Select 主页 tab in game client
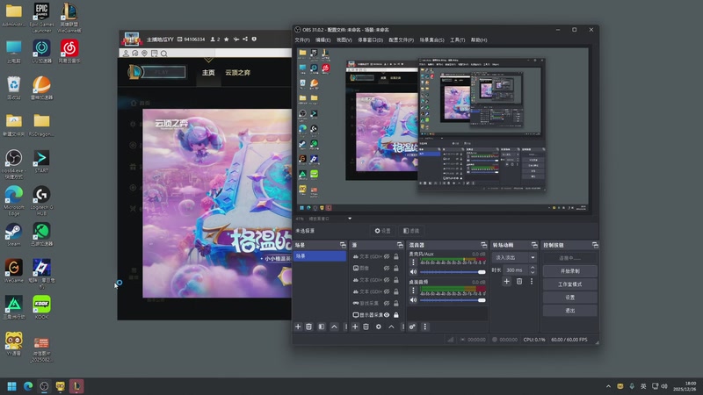 coord(208,73)
